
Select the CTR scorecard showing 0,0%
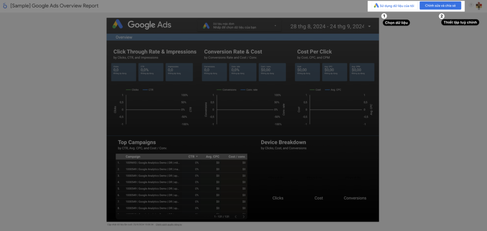tap(151, 72)
